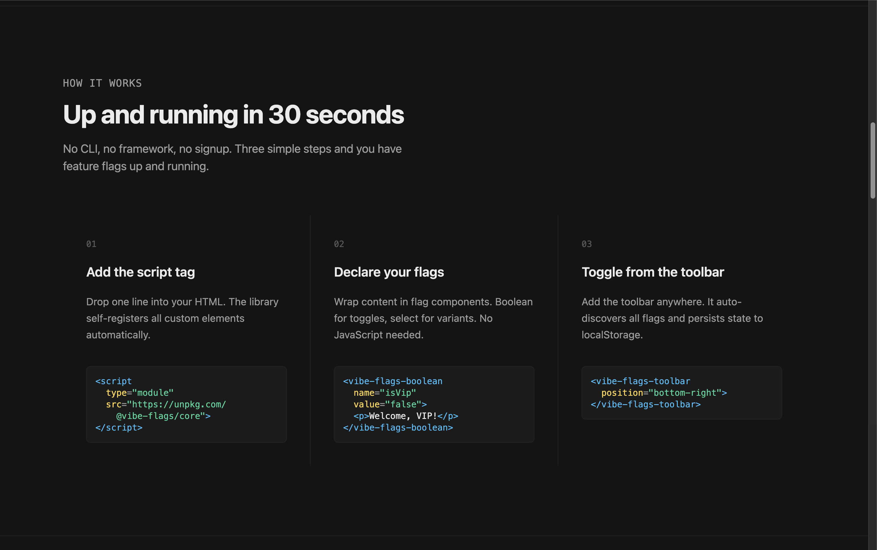The width and height of the screenshot is (877, 550).
Task: Click the script tag code block
Action: coord(186,404)
